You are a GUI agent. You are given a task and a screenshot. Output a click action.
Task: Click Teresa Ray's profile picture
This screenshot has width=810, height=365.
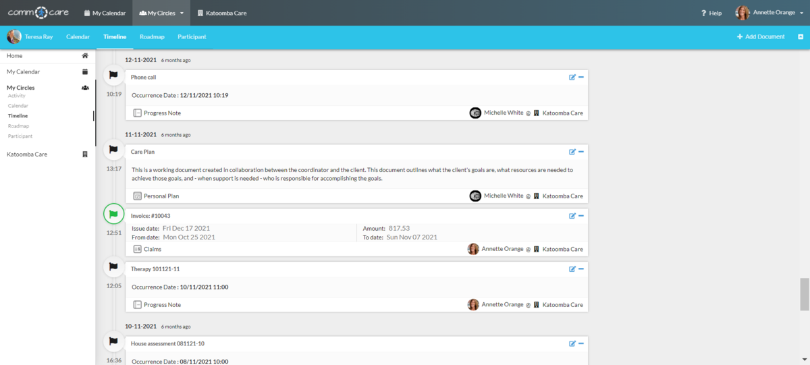(x=14, y=36)
